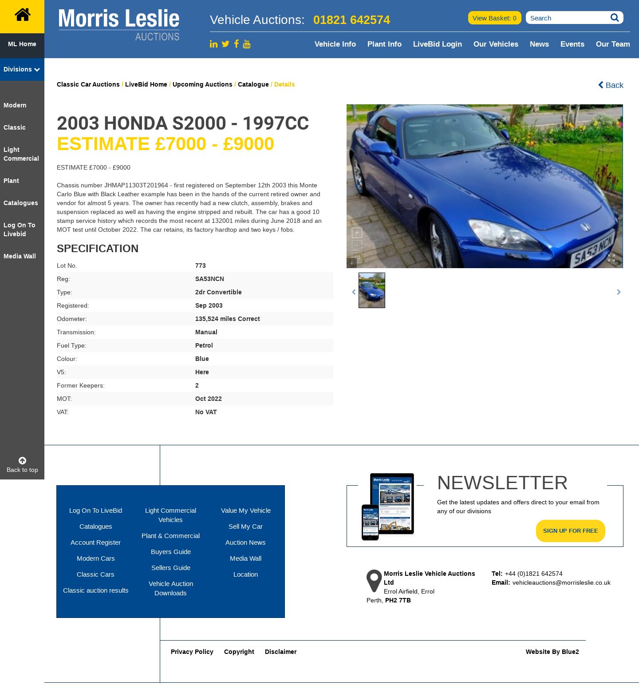The width and height of the screenshot is (639, 689).
Task: Click the download arrow on the photo
Action: [x=351, y=263]
